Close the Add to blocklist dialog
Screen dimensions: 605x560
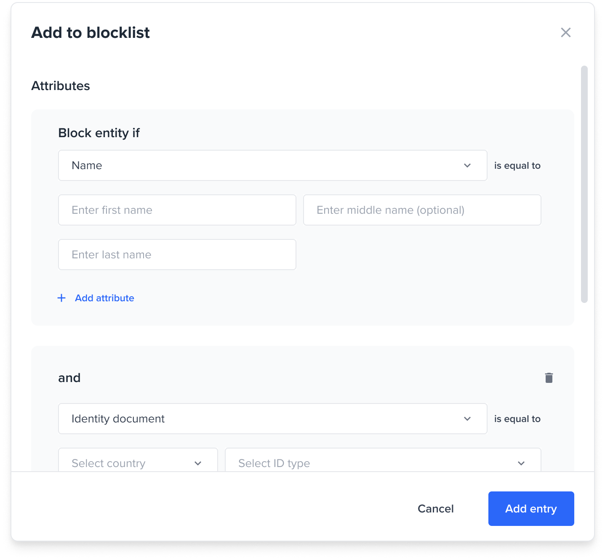tap(565, 32)
